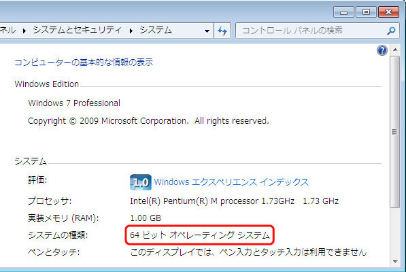Open Windows エクスペリエンス インデックス link
Image resolution: width=406 pixels, height=272 pixels.
[231, 182]
